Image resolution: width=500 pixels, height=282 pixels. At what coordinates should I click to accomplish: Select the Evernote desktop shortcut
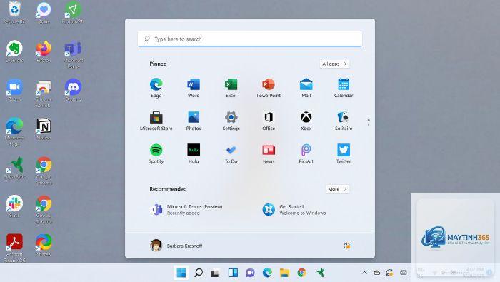click(15, 51)
